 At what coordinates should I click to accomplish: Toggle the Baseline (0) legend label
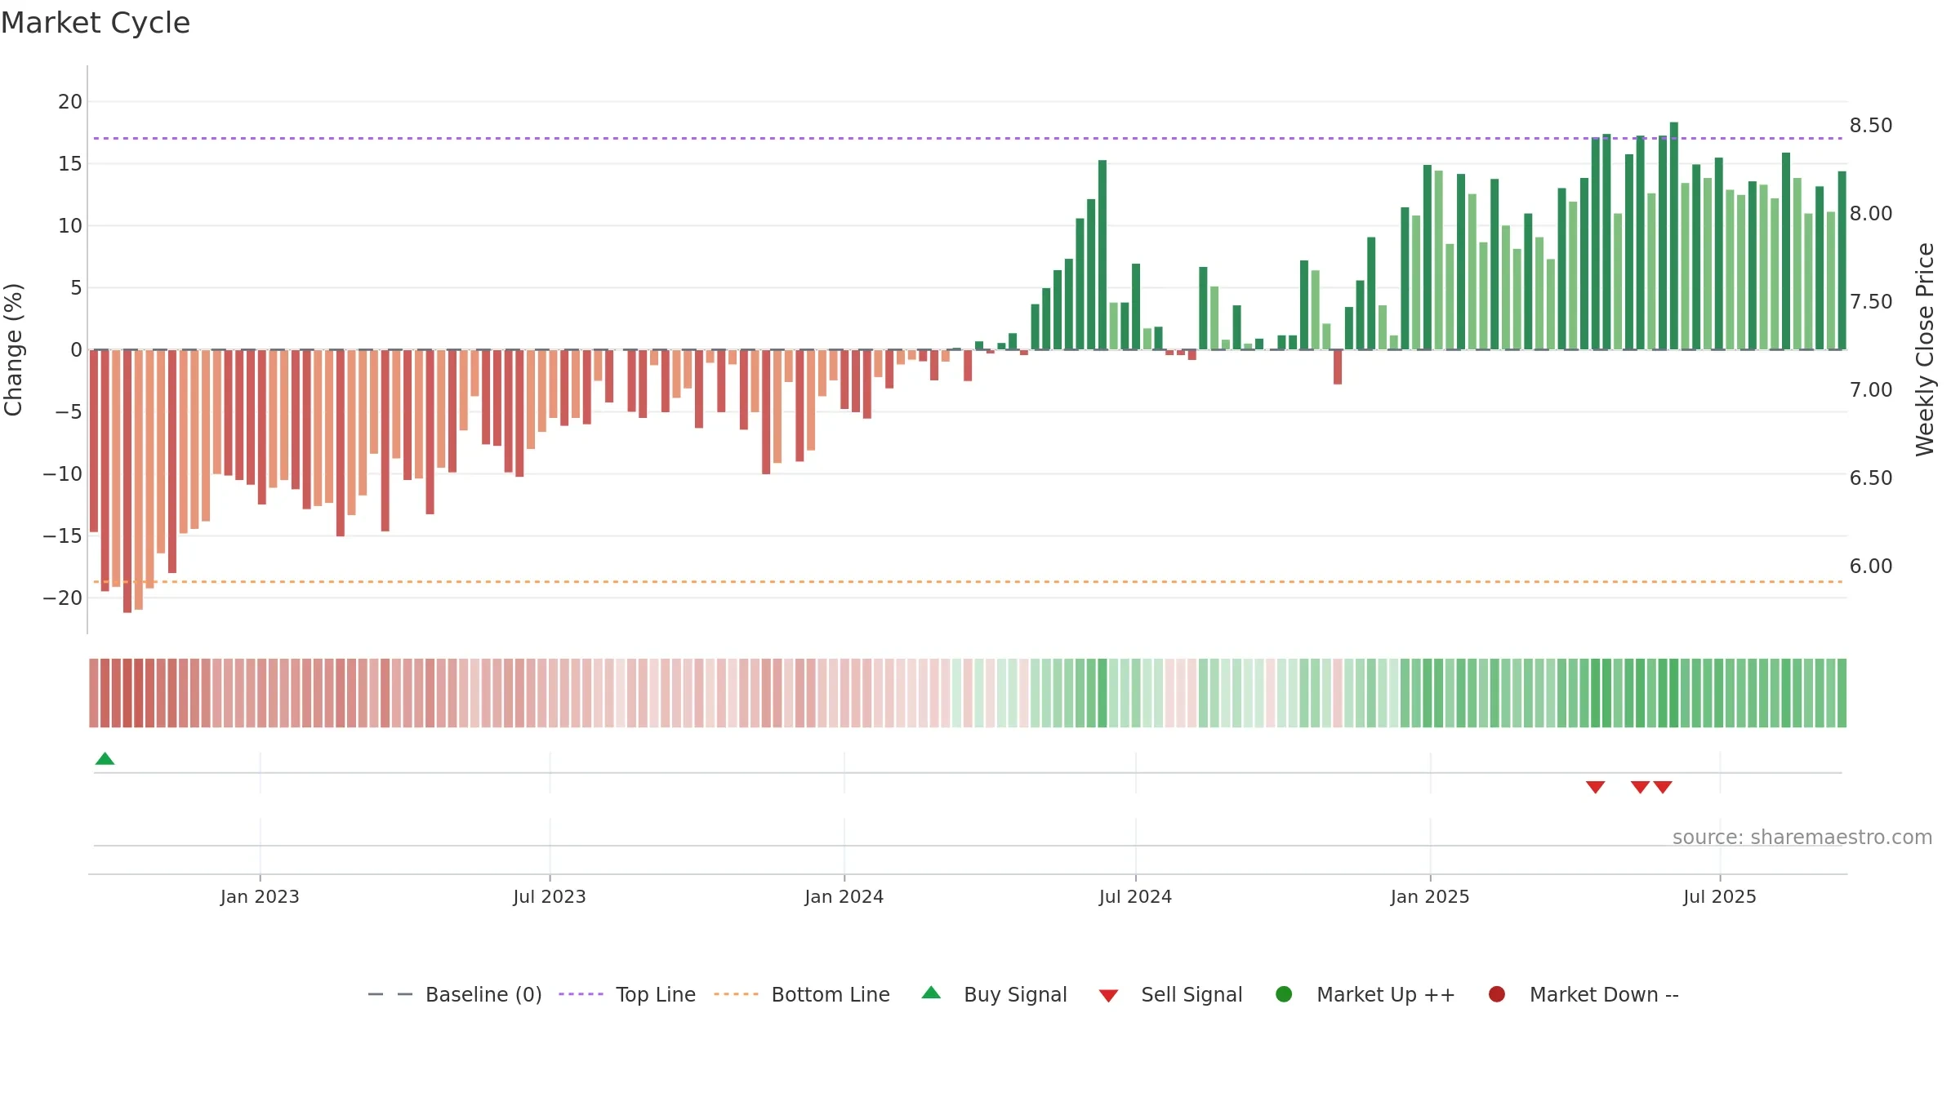483,994
